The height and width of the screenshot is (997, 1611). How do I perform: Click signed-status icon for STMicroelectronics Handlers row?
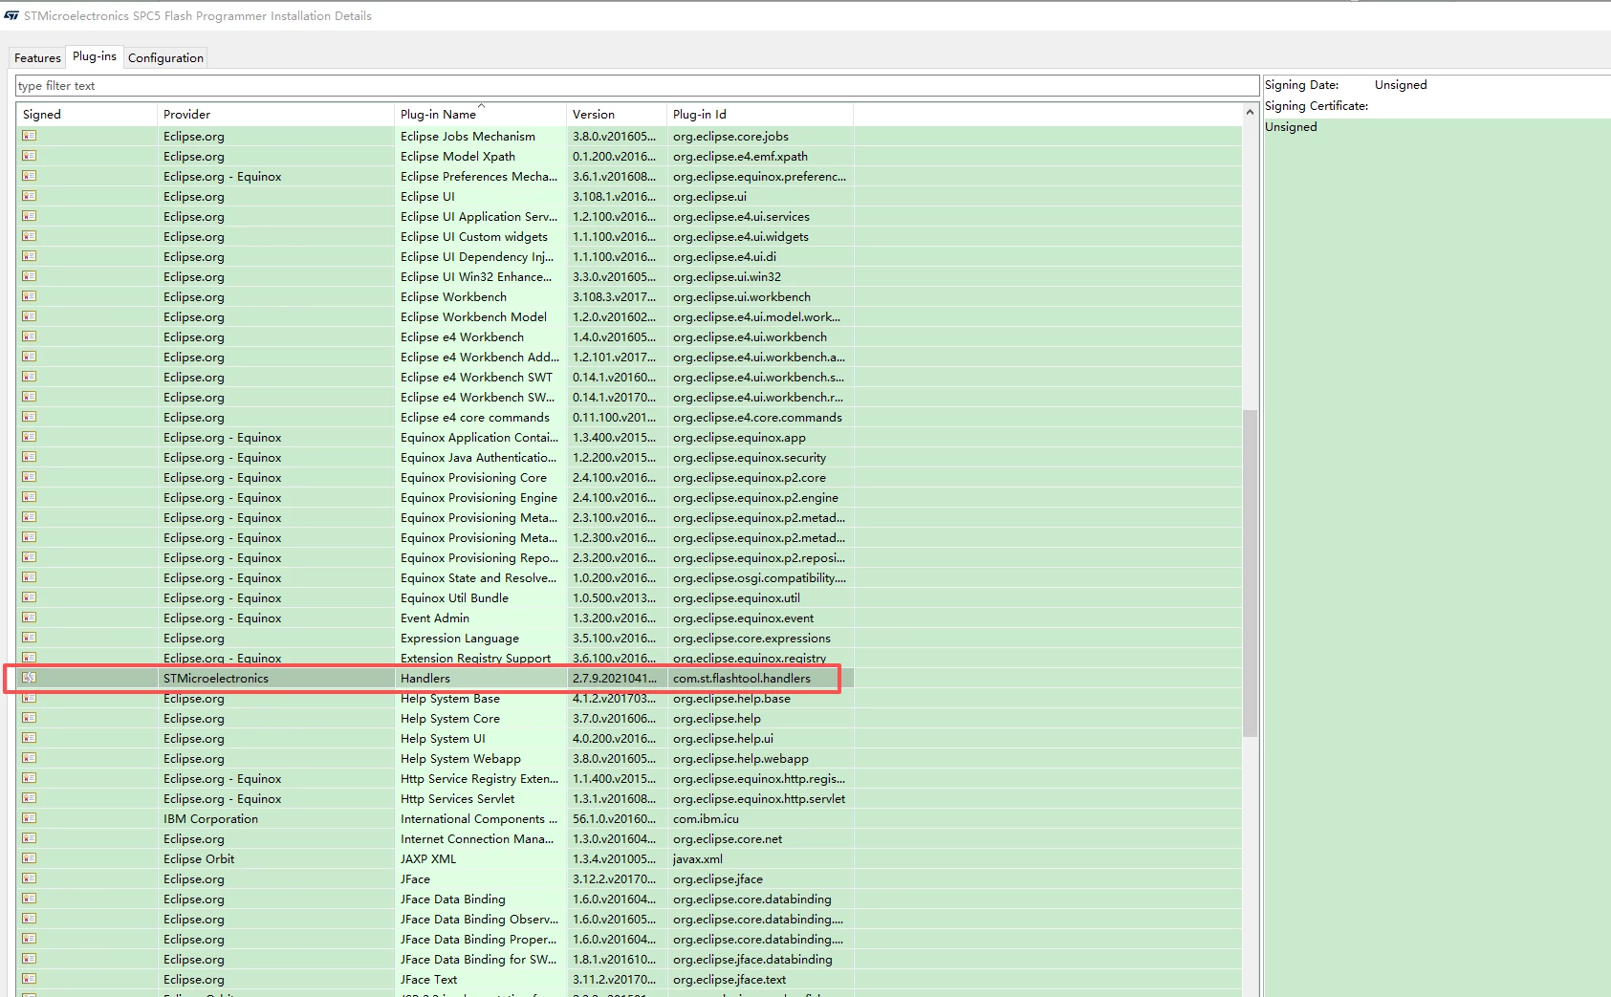point(30,678)
